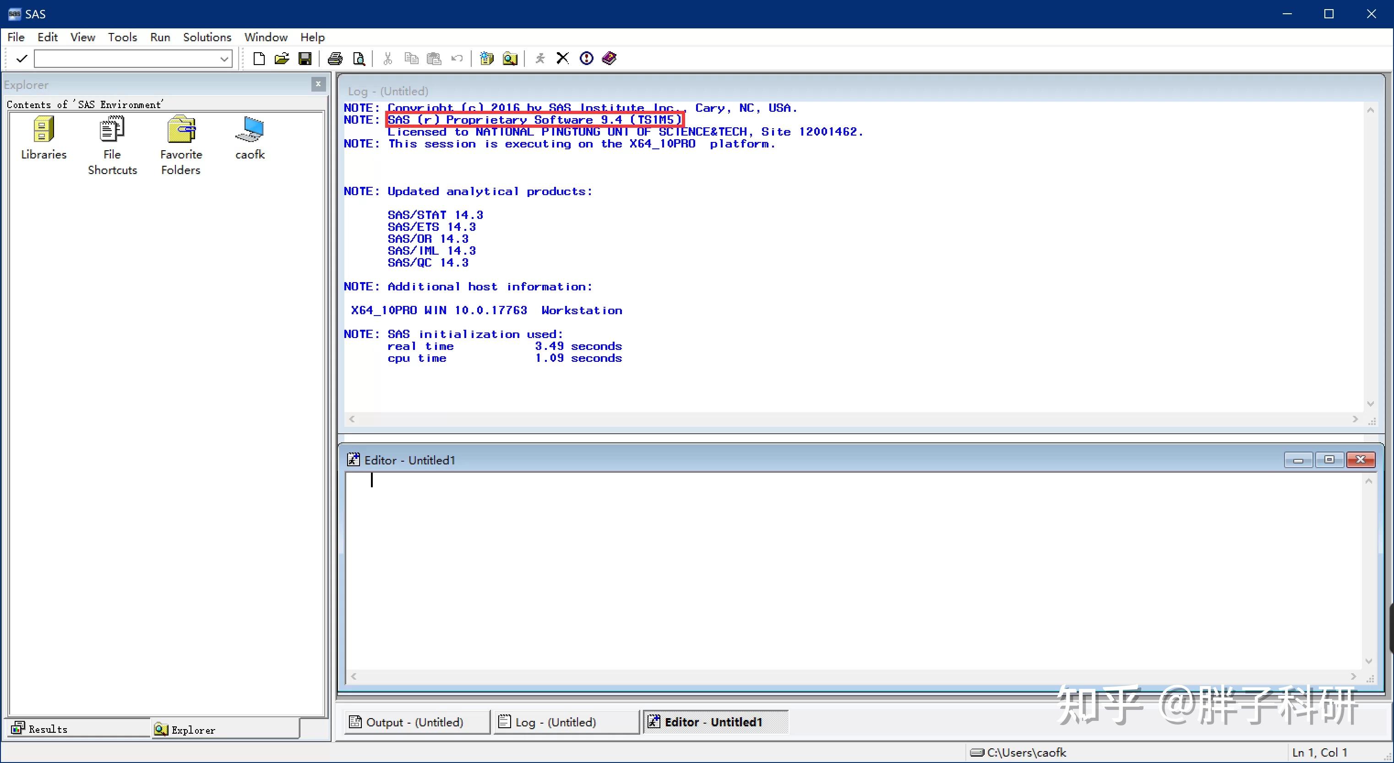Image resolution: width=1394 pixels, height=763 pixels.
Task: Close the Explorer panel with X
Action: 318,84
